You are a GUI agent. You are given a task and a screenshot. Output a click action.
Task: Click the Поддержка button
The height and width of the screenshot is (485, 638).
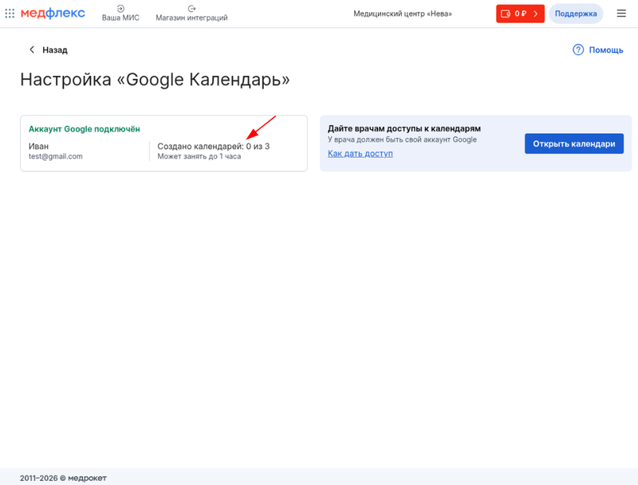[x=576, y=14]
